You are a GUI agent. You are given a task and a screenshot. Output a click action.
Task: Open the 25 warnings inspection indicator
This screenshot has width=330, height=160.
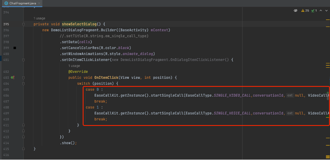click(x=305, y=10)
